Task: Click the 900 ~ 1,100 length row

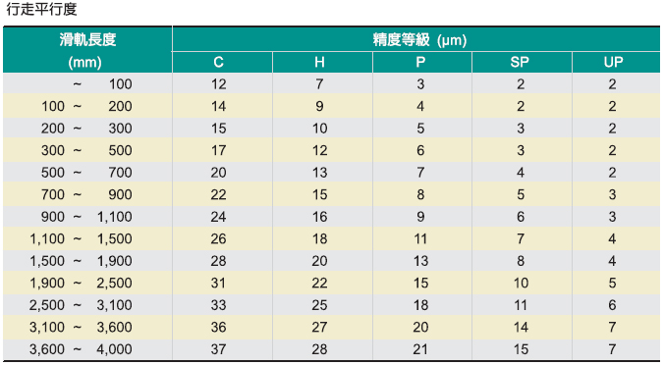Action: (x=332, y=217)
